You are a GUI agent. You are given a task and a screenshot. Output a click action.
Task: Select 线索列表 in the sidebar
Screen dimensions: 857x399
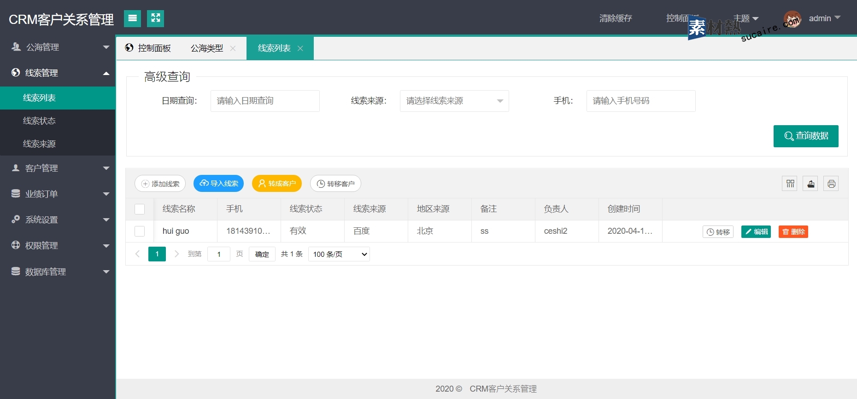click(58, 98)
